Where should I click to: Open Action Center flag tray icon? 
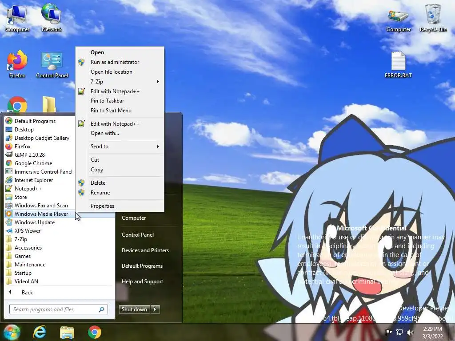click(388, 332)
